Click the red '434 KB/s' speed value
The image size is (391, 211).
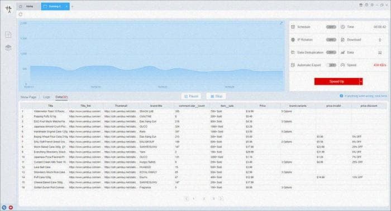coord(380,65)
